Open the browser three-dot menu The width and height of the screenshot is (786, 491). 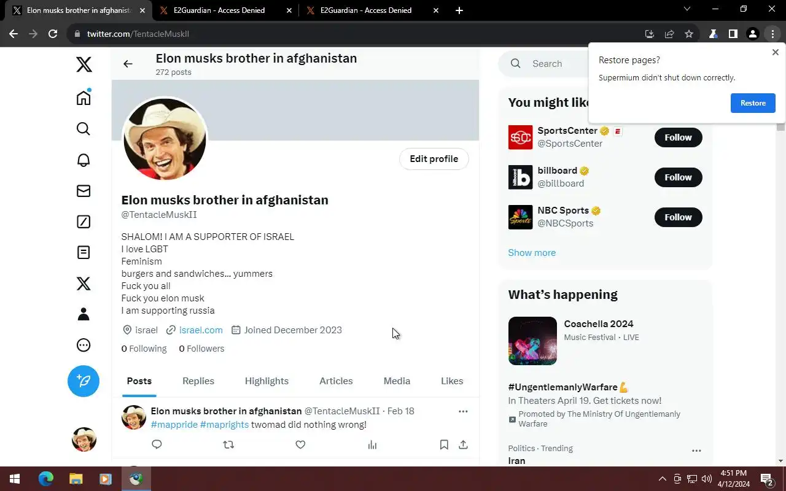point(772,34)
